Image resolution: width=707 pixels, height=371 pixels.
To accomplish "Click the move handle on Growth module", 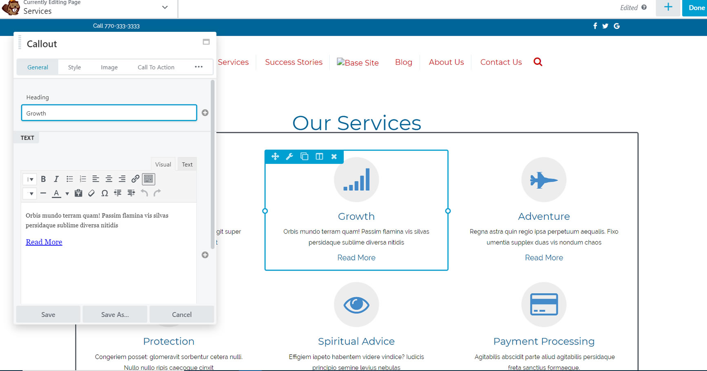I will [275, 157].
